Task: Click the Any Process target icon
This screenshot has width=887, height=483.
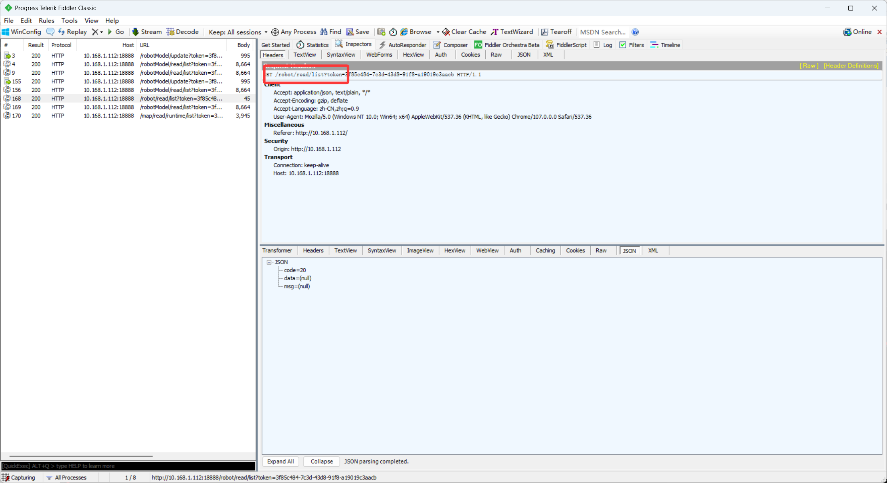Action: pyautogui.click(x=275, y=32)
